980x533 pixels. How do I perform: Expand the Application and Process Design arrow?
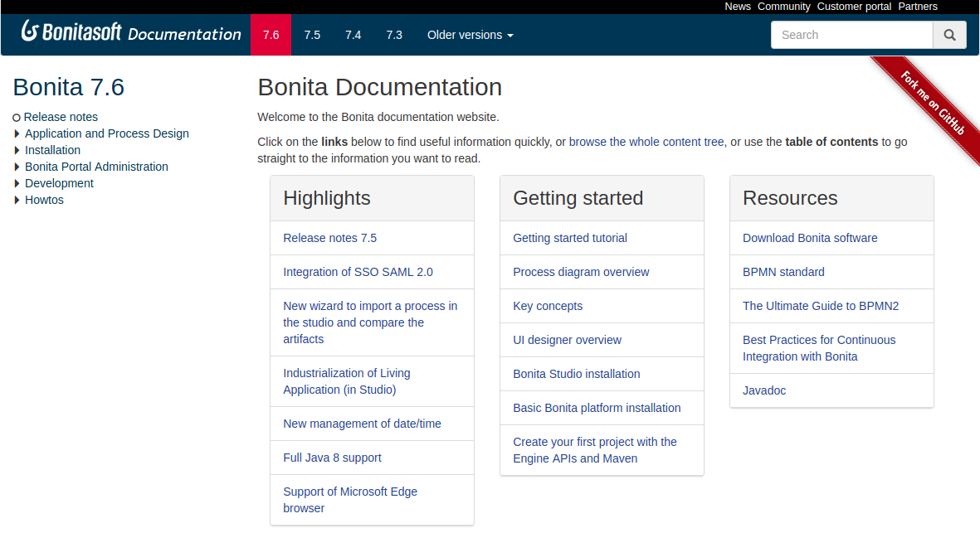[17, 133]
